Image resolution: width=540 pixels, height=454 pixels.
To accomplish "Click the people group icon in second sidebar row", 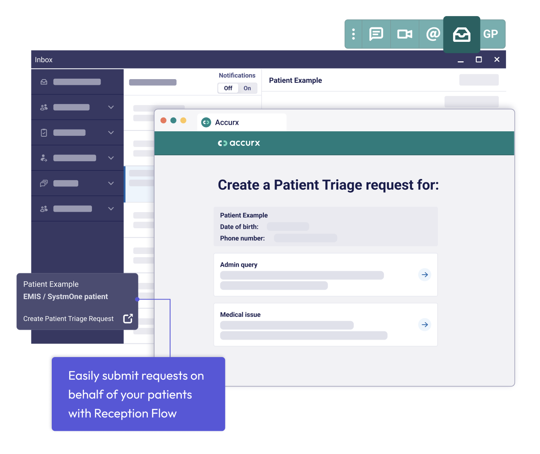I will tap(44, 107).
